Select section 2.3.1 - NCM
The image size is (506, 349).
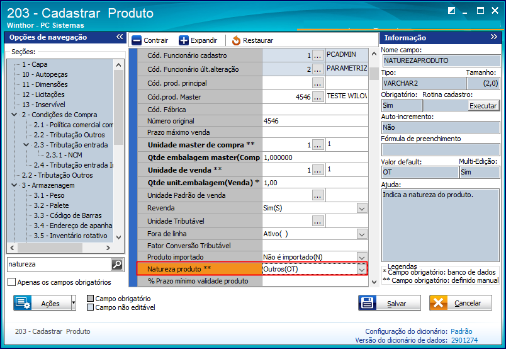(x=64, y=155)
